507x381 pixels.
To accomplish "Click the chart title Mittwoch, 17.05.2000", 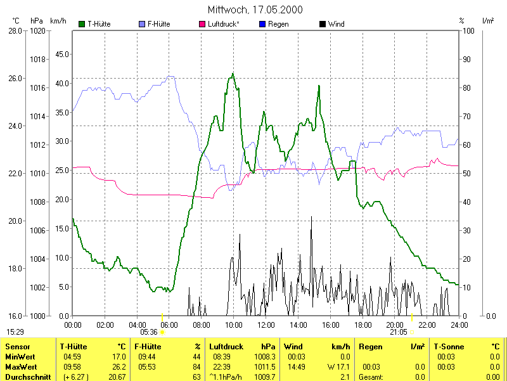I will click(x=255, y=10).
